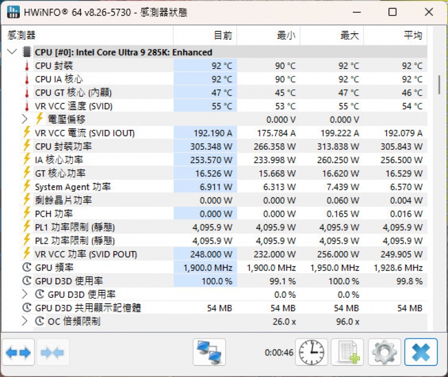Screen dimensions: 448x377
Task: Click the maximum value 7.439 W
Action: click(x=343, y=187)
